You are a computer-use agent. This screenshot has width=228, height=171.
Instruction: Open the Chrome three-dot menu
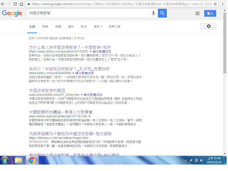(223, 4)
